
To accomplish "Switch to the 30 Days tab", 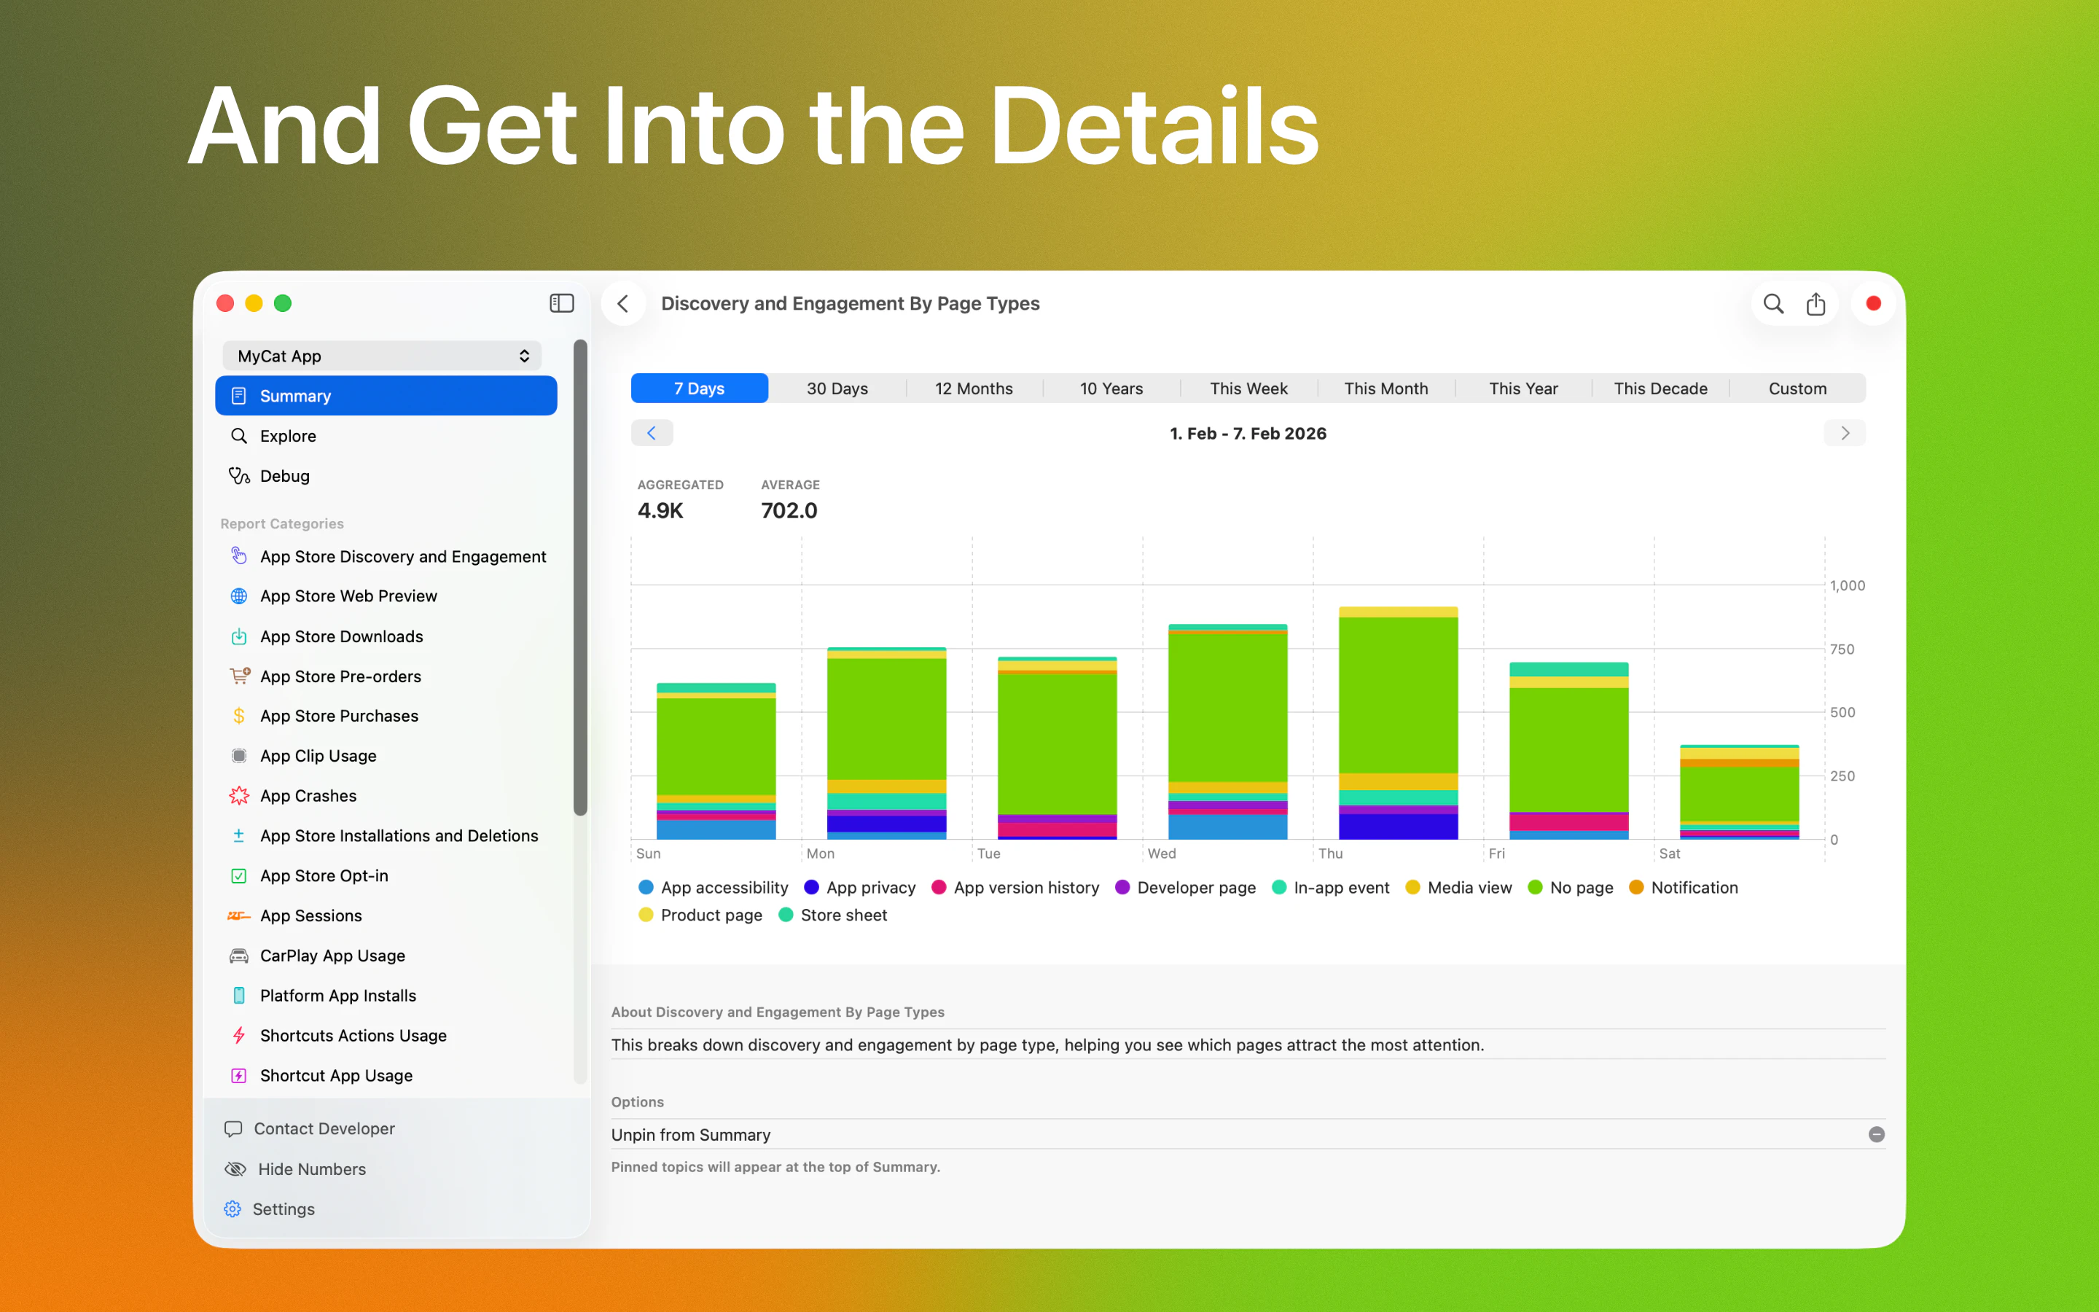I will tap(837, 388).
